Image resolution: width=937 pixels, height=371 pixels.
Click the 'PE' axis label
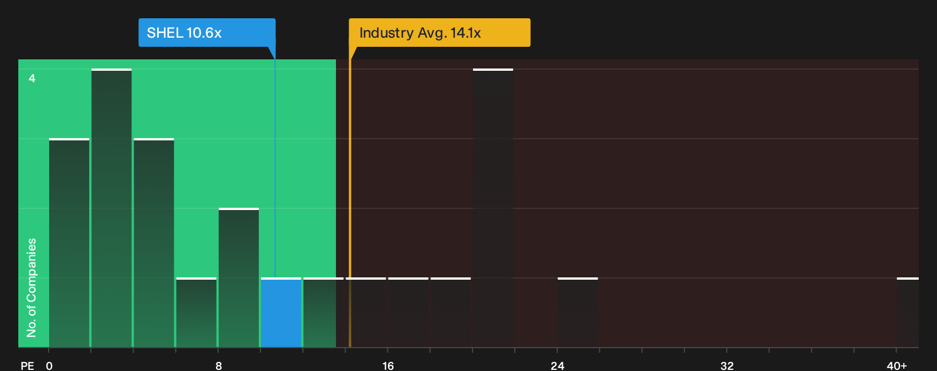click(27, 365)
